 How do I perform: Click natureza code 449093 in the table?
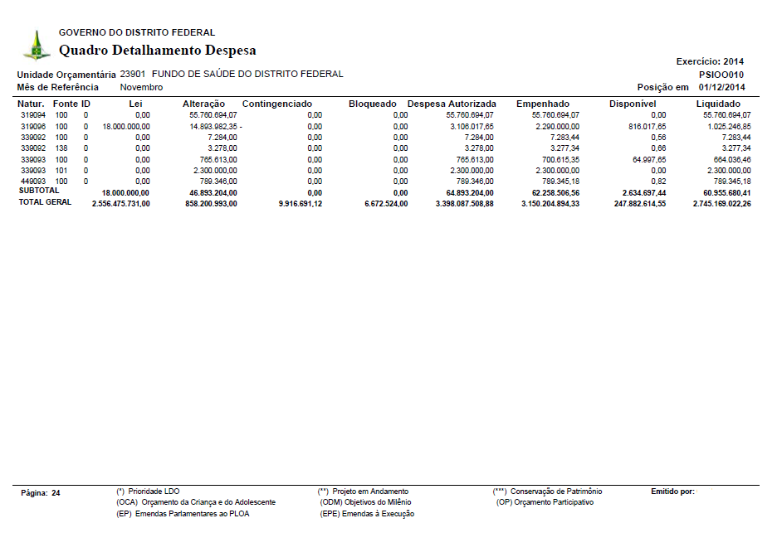(33, 180)
